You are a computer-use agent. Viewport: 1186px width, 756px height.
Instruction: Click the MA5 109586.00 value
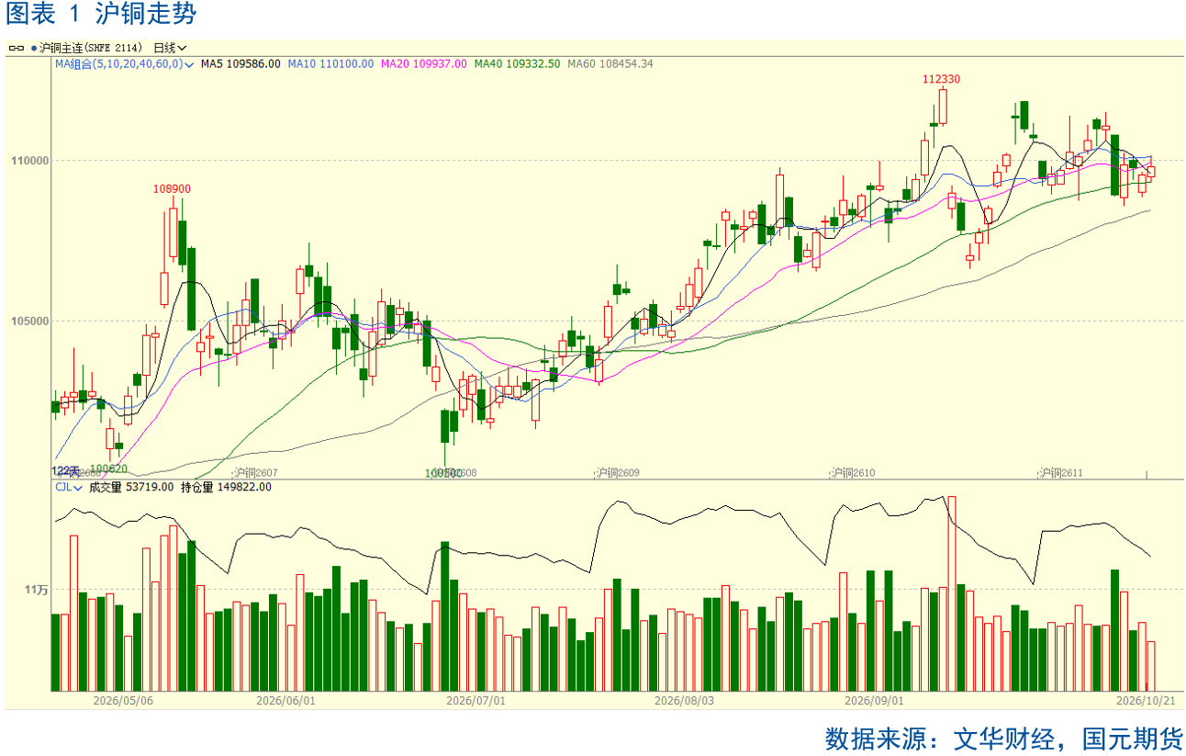pyautogui.click(x=241, y=64)
